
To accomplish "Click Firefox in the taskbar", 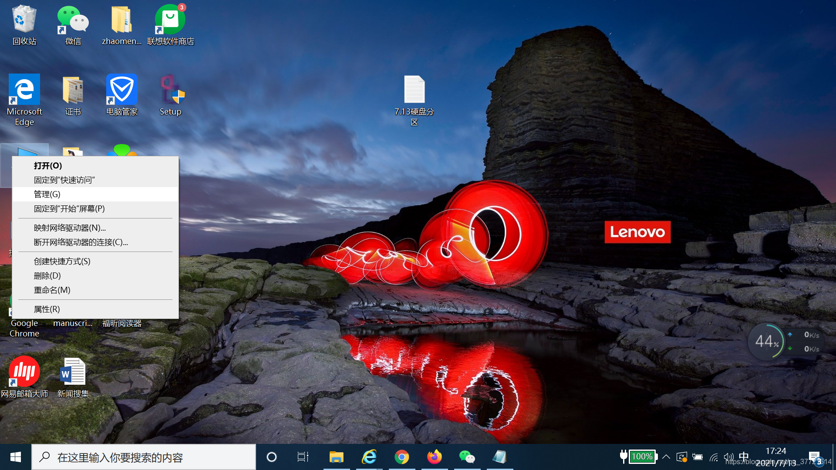I will (x=434, y=457).
